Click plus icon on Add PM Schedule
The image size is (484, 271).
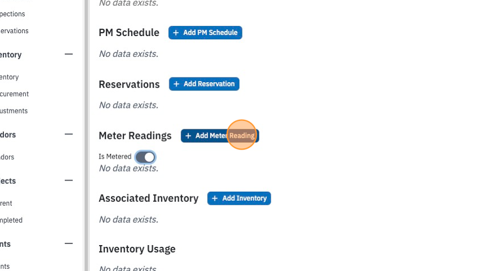176,33
